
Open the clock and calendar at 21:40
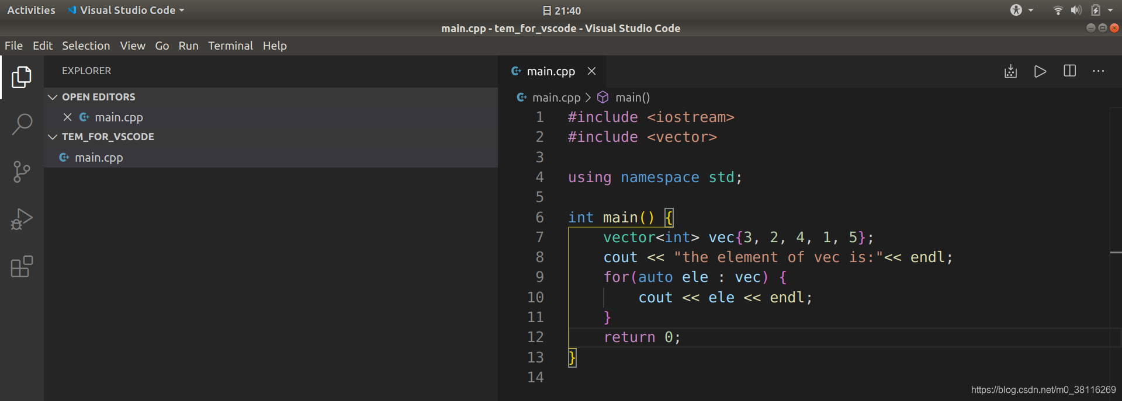point(562,11)
